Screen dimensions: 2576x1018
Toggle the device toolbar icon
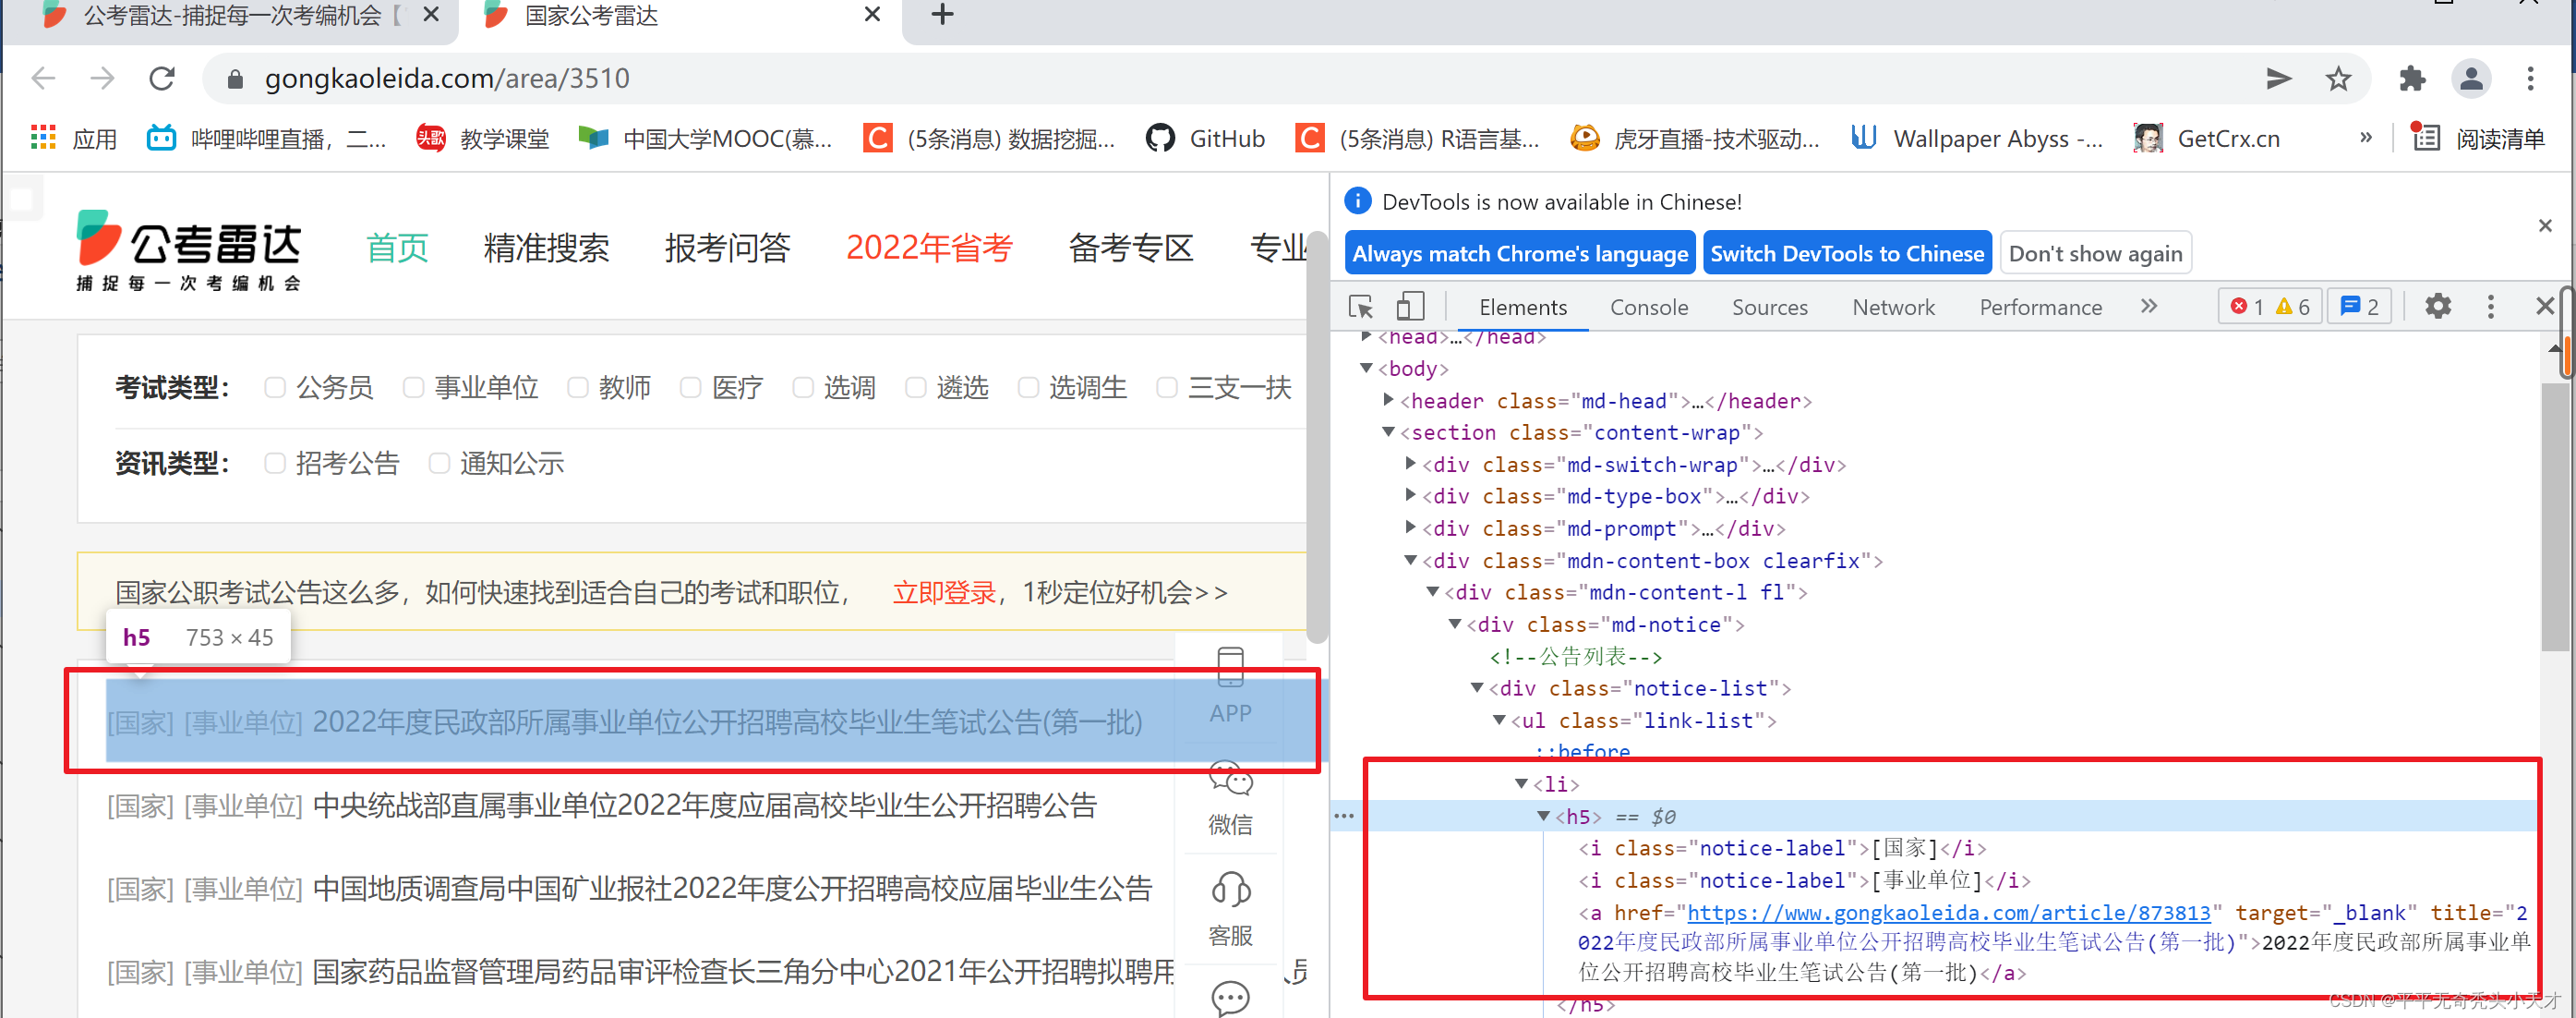1410,307
